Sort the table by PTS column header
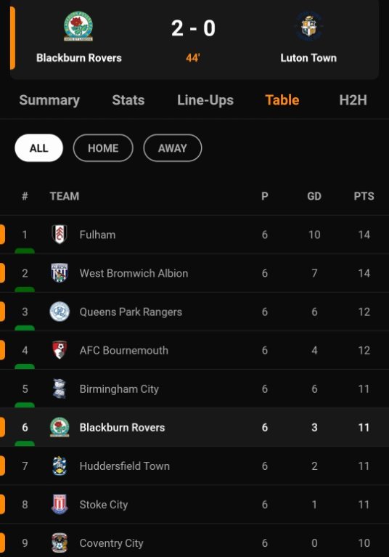 click(x=364, y=196)
